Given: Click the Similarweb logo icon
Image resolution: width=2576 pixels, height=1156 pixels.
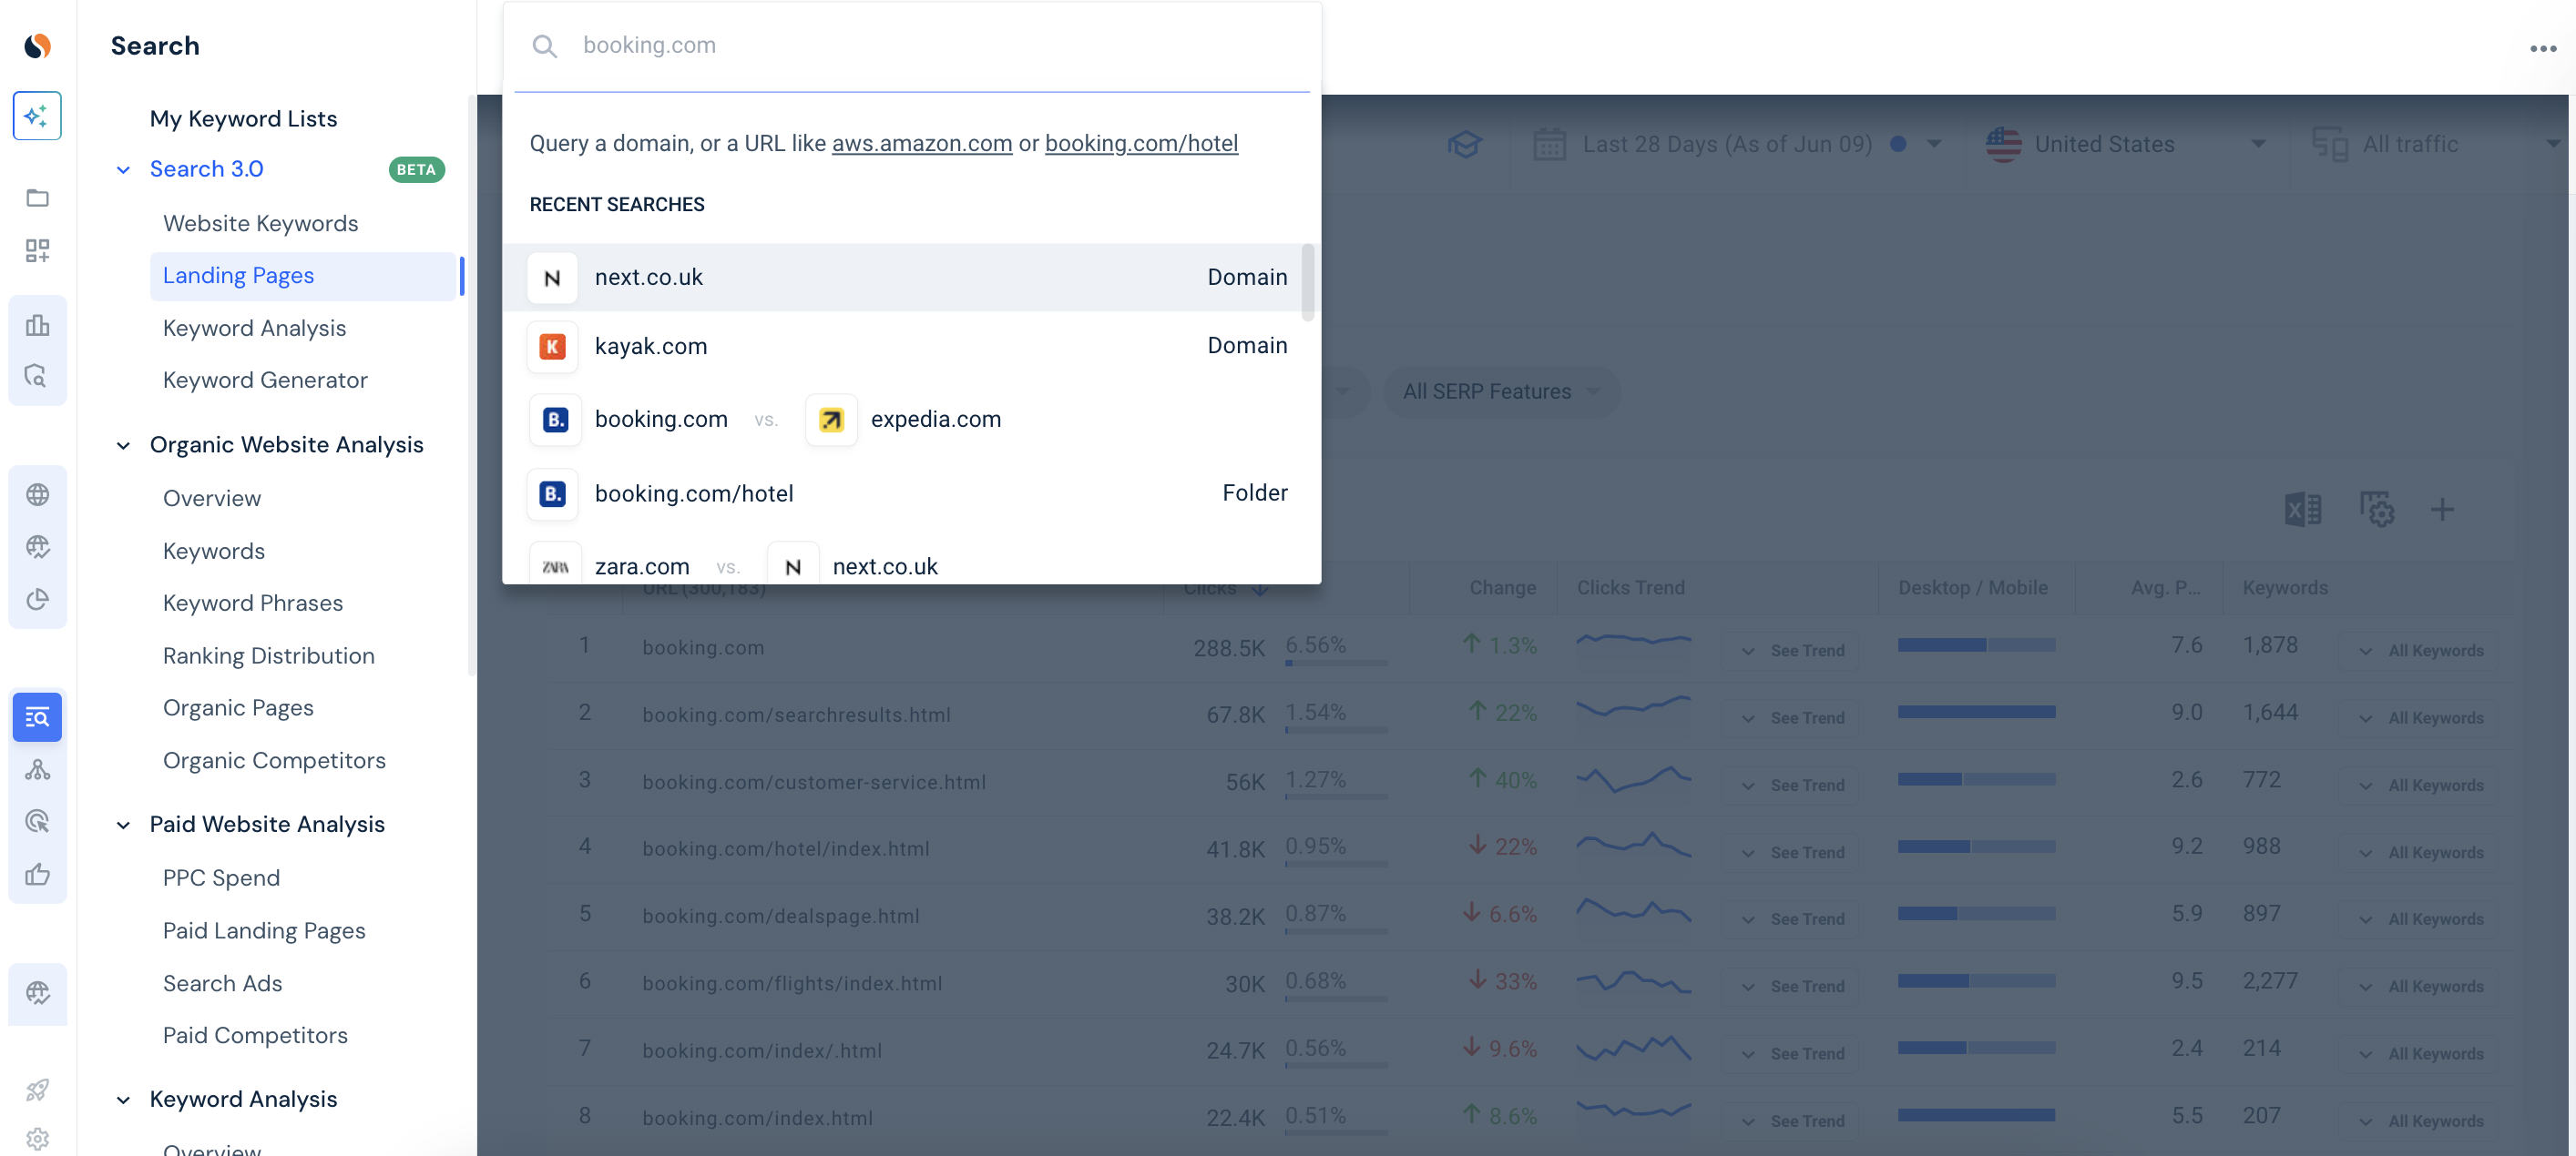Looking at the screenshot, I should (37, 45).
